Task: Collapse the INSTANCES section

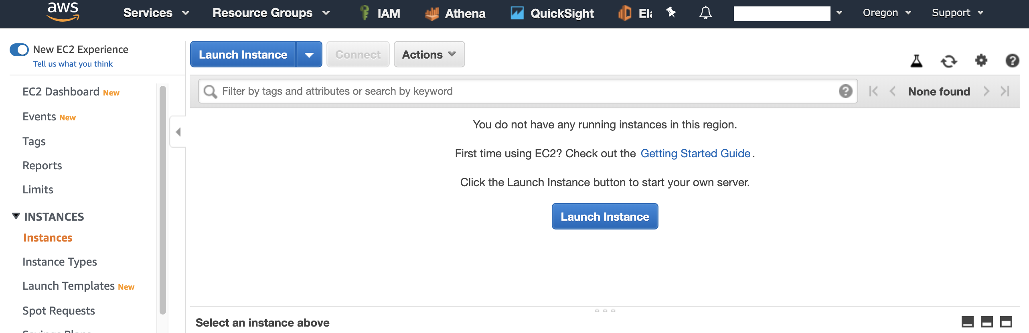Action: pyautogui.click(x=16, y=216)
